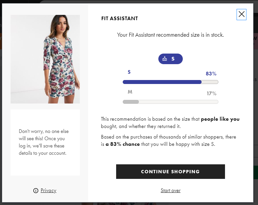Open the Privacy link
Screen dimensions: 258x205
tap(48, 190)
